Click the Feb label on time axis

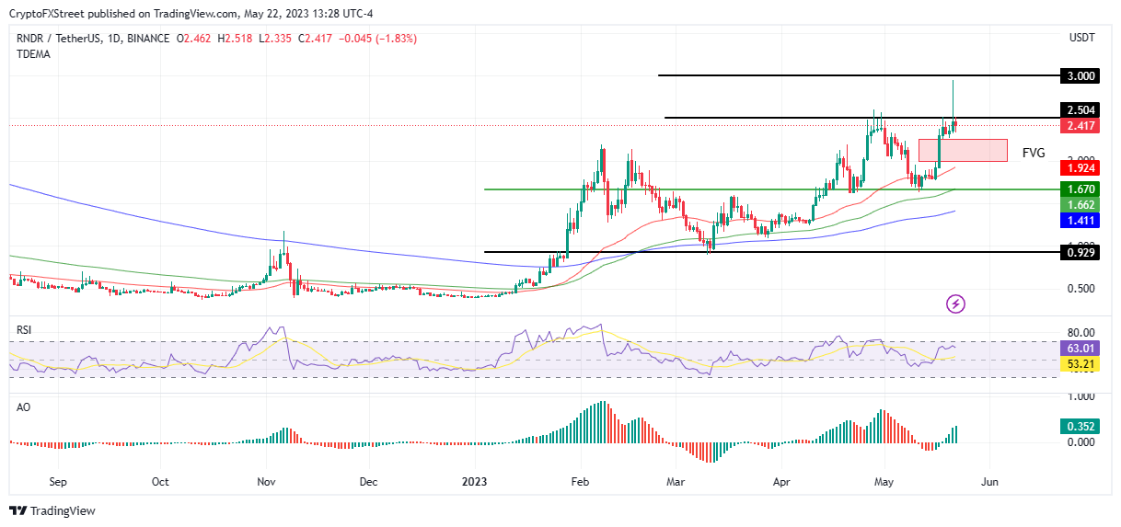click(580, 481)
